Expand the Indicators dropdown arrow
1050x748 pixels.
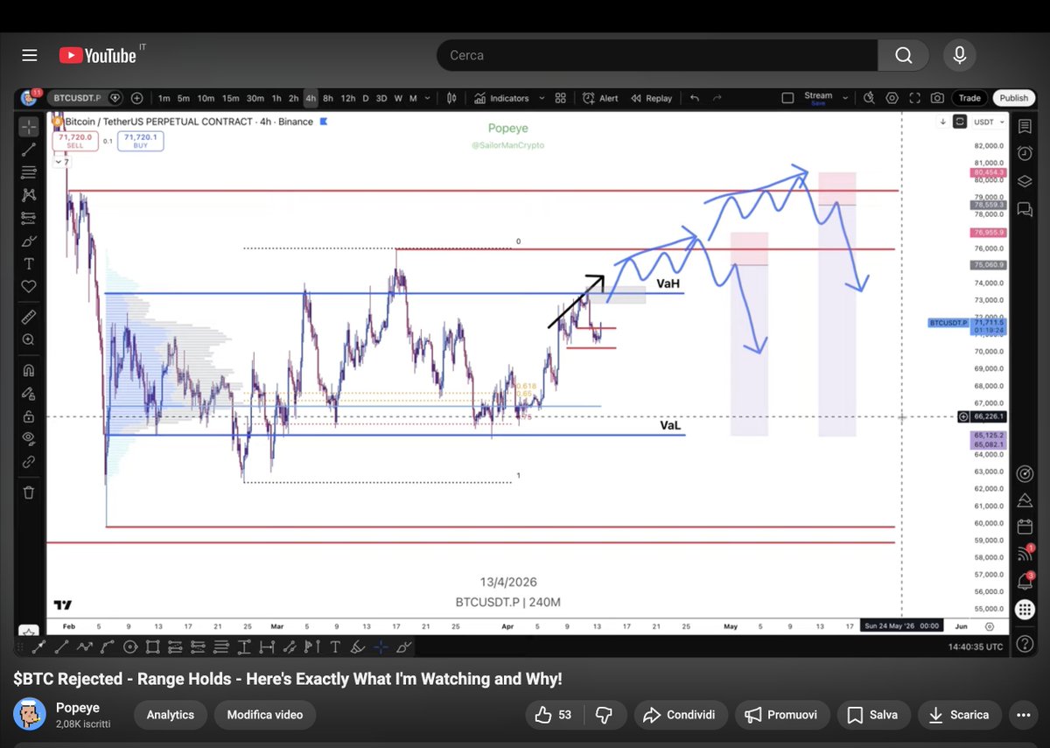[x=542, y=98]
